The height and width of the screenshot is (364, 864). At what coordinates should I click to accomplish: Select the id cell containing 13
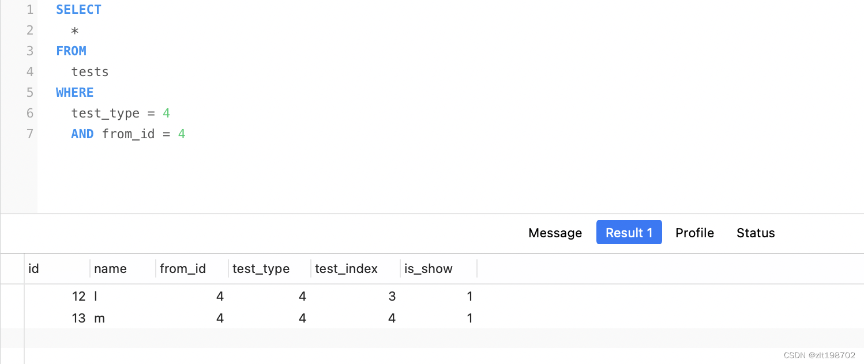coord(78,318)
